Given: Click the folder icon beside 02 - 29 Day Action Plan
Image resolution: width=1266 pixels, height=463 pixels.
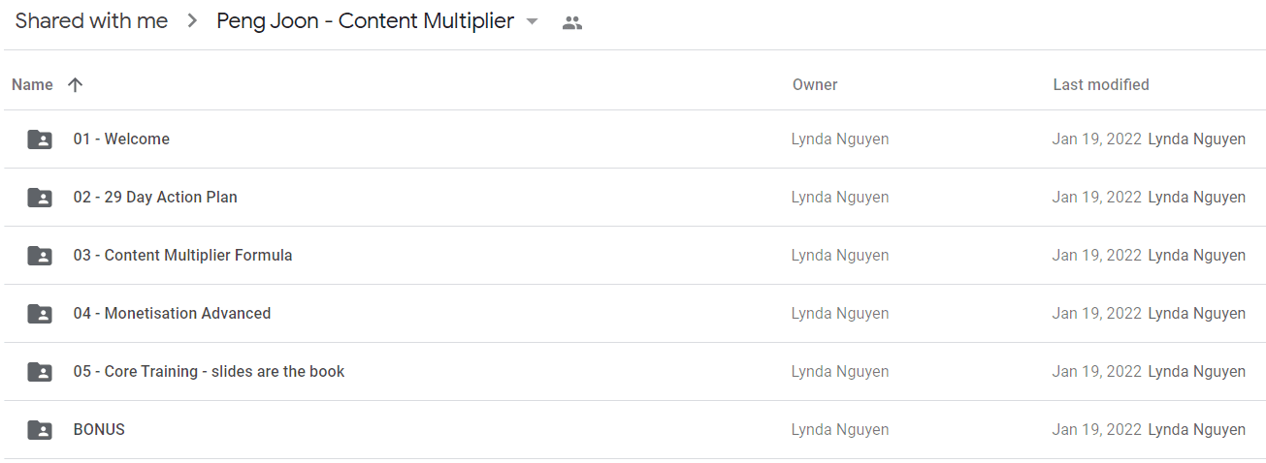Looking at the screenshot, I should [40, 198].
